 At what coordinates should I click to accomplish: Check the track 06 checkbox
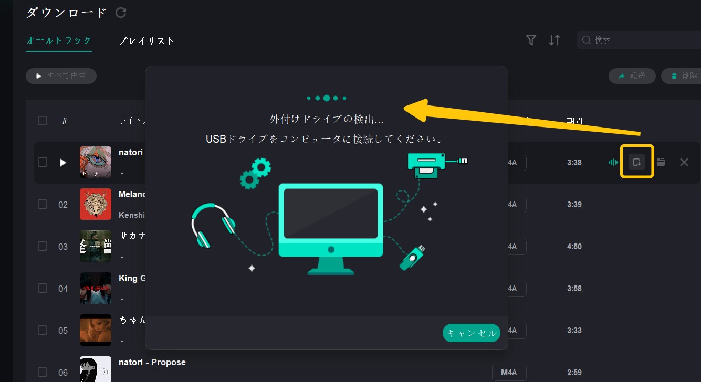(43, 372)
